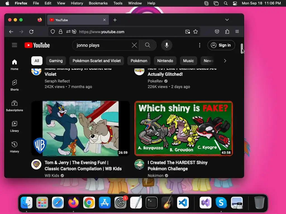Select the All filter chip

[37, 61]
